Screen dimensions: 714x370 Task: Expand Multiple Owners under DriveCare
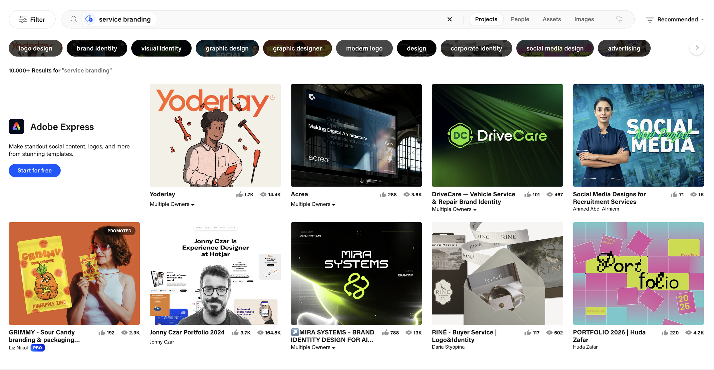[454, 209]
